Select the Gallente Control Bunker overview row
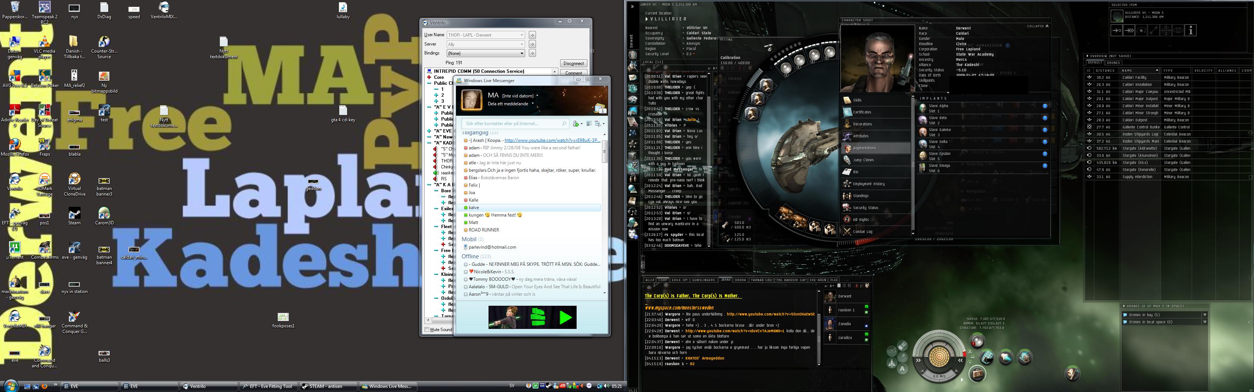 coord(1168,127)
